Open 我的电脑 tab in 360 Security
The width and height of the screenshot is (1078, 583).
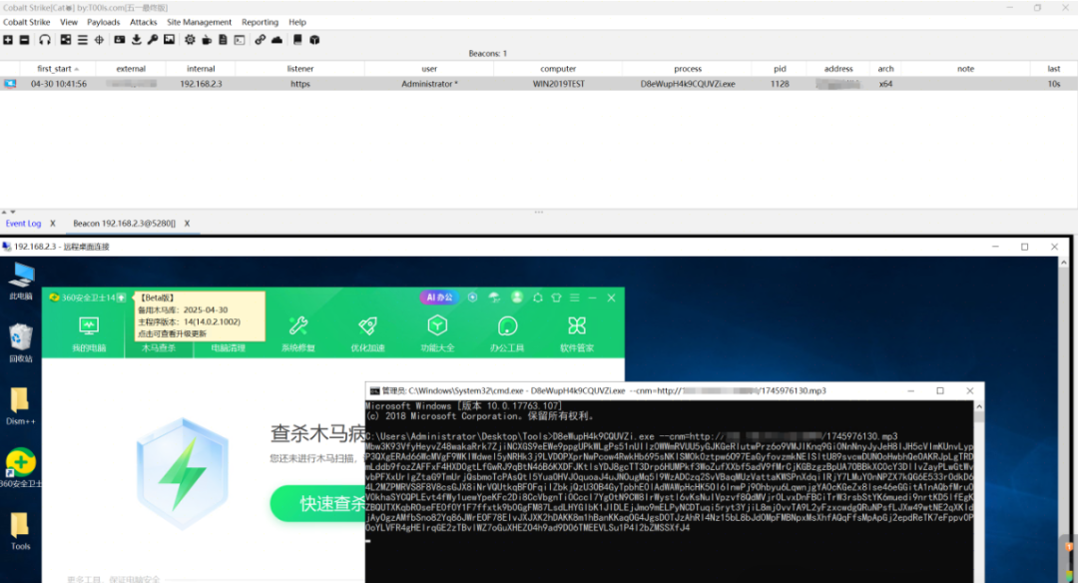[89, 334]
